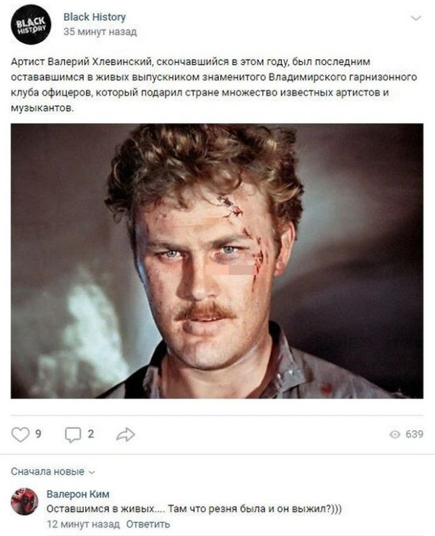Open the attached post photo
The height and width of the screenshot is (536, 435).
[217, 261]
